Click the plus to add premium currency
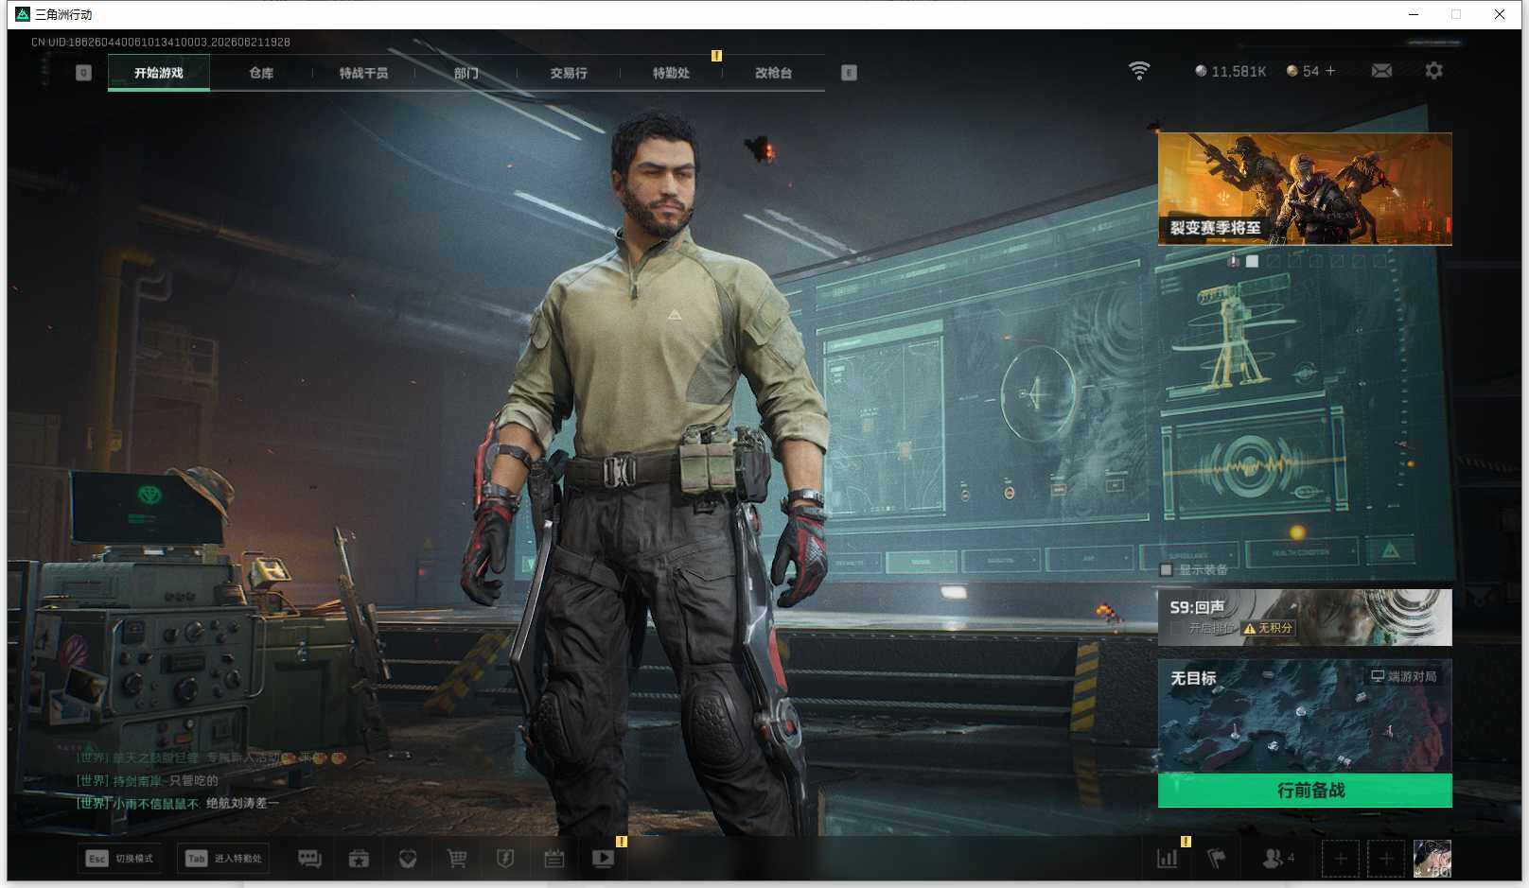Image resolution: width=1529 pixels, height=888 pixels. (1330, 71)
